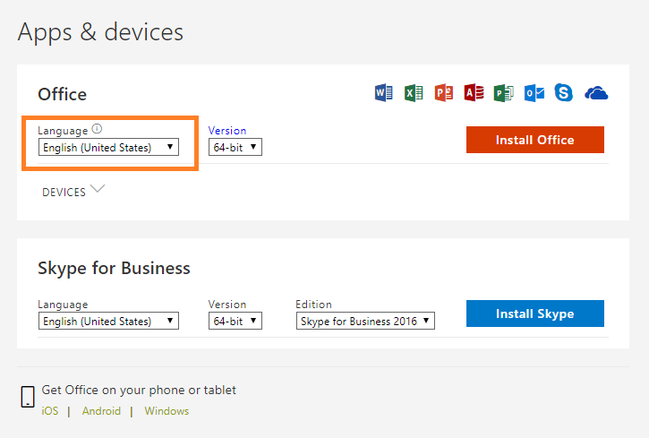Image resolution: width=649 pixels, height=438 pixels.
Task: Click the phone device icon
Action: 28,397
